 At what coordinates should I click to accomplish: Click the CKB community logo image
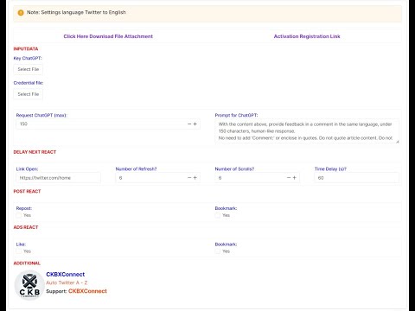(x=29, y=285)
